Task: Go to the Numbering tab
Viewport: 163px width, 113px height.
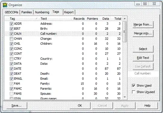Action: (x=42, y=12)
